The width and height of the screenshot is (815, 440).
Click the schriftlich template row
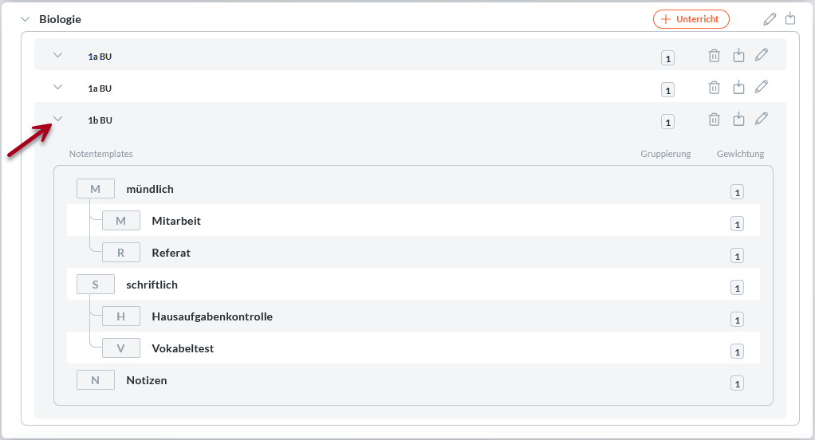[x=152, y=285]
